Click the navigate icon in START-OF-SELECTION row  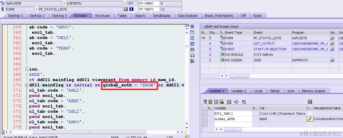coord(332,49)
